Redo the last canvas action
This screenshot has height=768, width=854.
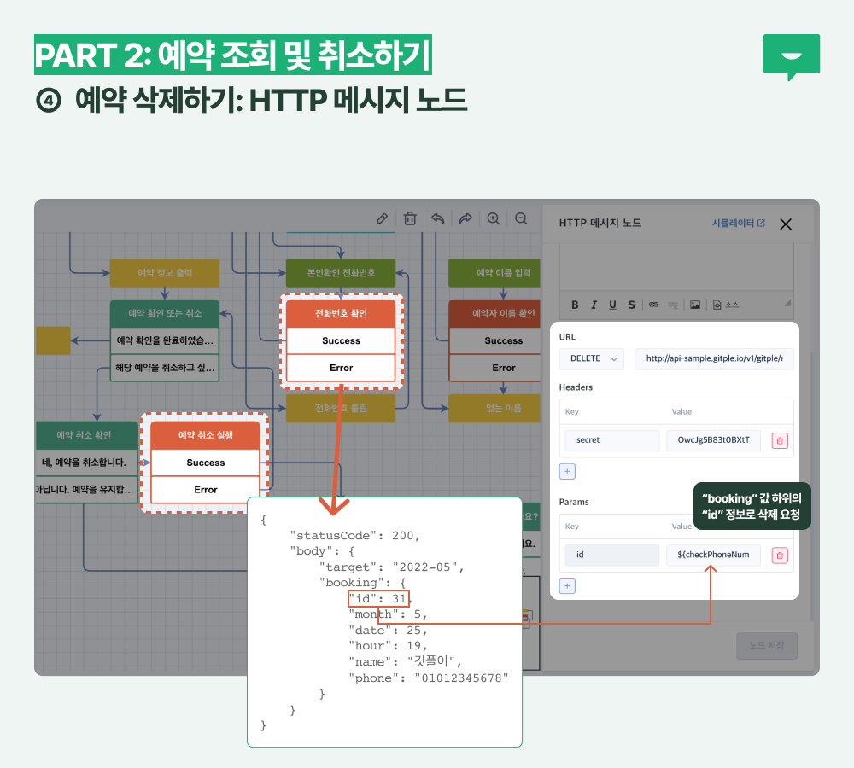(x=465, y=218)
